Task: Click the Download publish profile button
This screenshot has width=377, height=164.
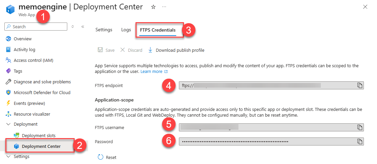Action: tap(176, 50)
